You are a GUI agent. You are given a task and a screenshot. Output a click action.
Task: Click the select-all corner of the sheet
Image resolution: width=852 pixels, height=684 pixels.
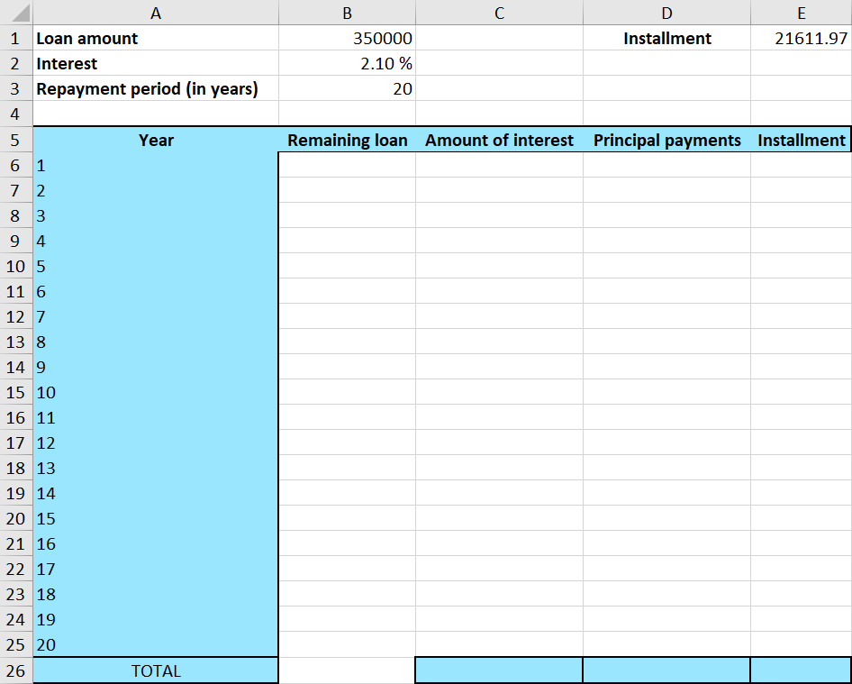coord(15,12)
